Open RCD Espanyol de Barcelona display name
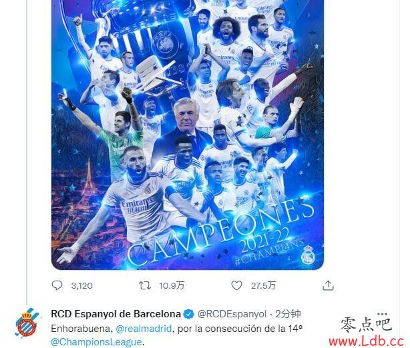Screen dimensions: 410x348 tap(116, 314)
